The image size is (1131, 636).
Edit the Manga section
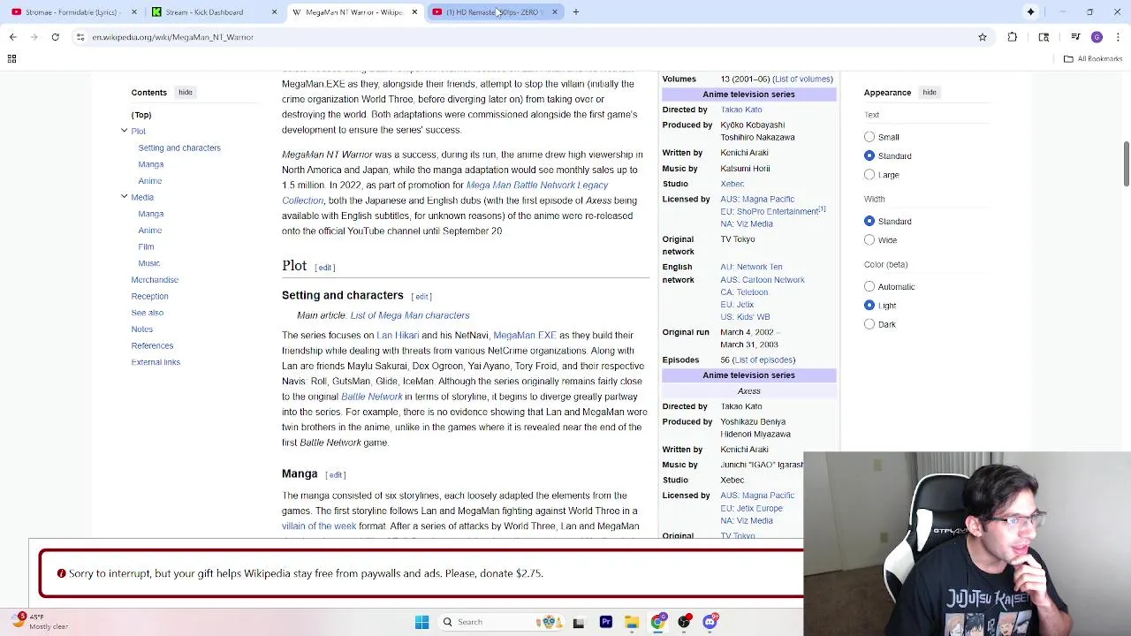[x=336, y=475]
